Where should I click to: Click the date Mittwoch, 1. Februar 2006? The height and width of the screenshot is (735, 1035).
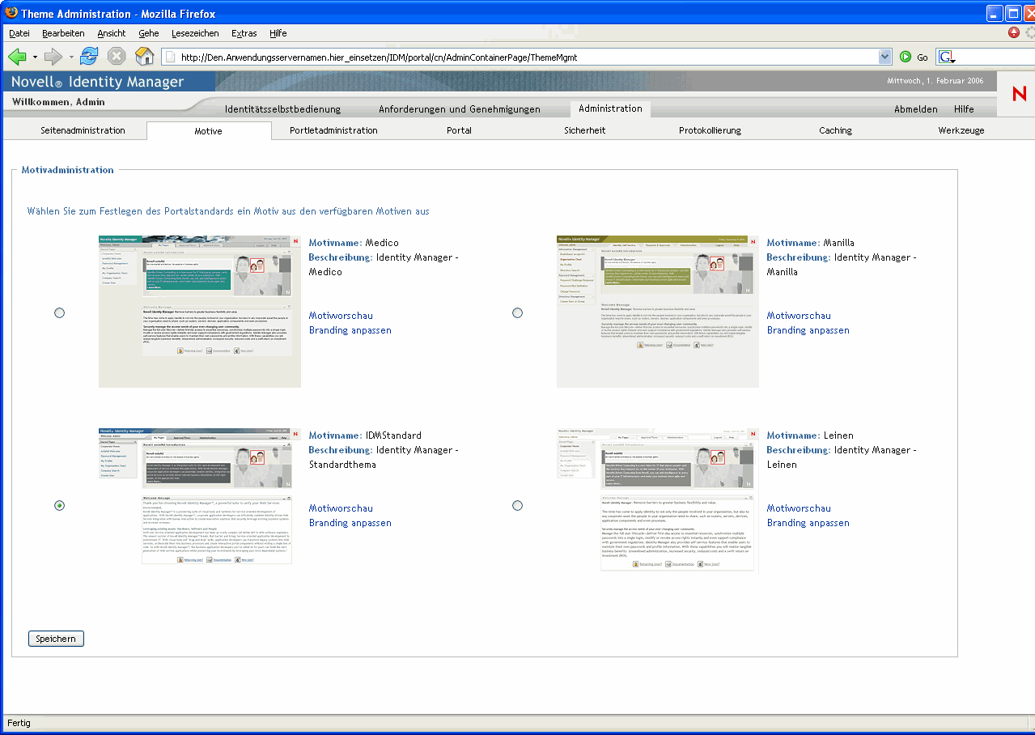tap(935, 81)
